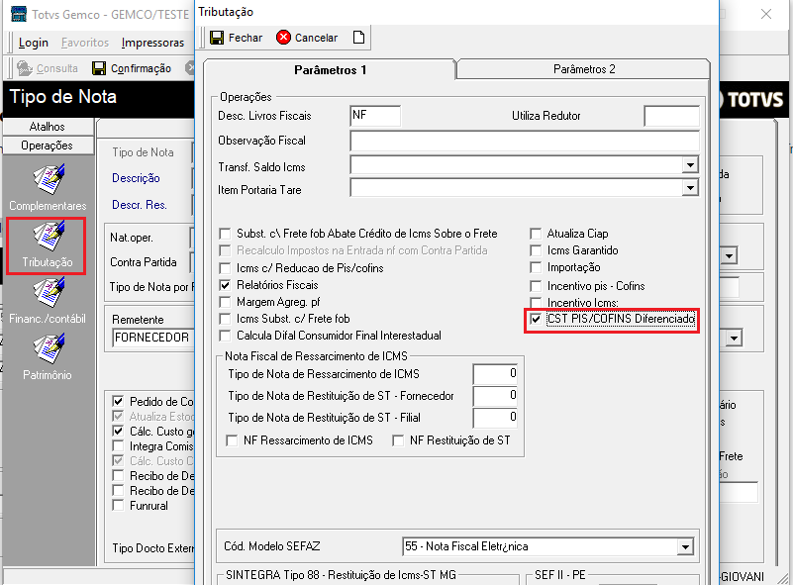
Task: Toggle Integra Comis checkbox in main window
Action: (x=118, y=446)
